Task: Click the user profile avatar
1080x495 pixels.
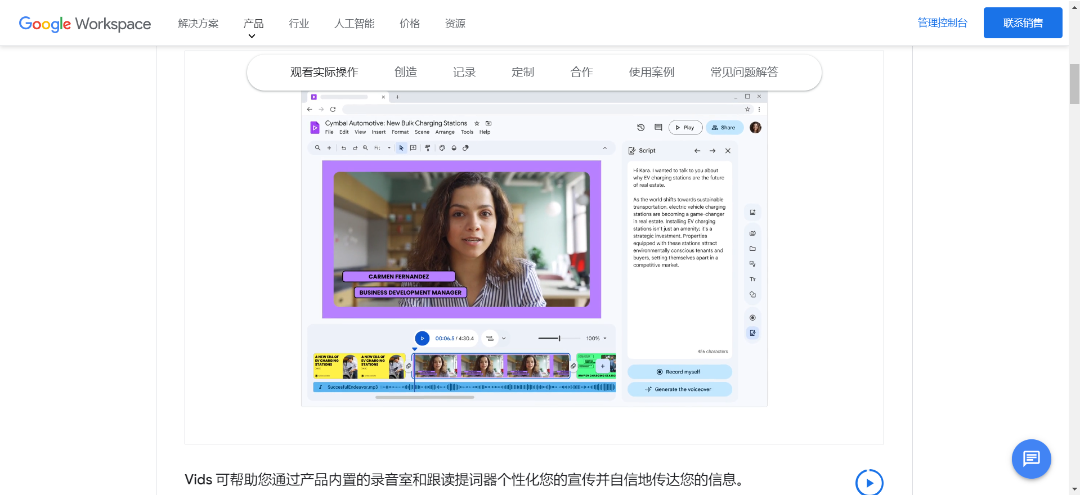Action: click(x=755, y=128)
